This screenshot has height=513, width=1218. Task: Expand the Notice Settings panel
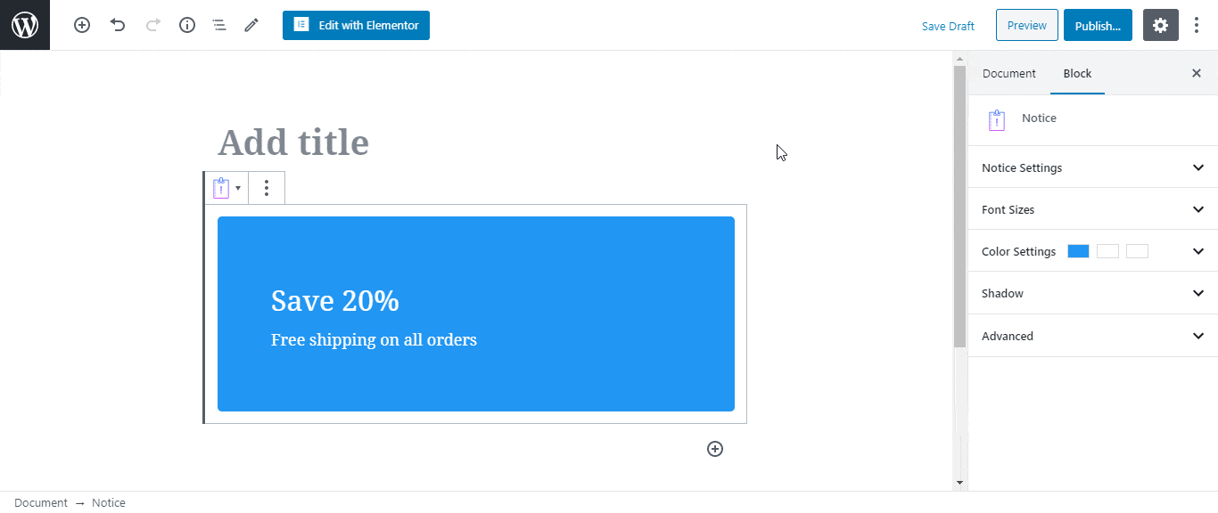pos(1092,167)
